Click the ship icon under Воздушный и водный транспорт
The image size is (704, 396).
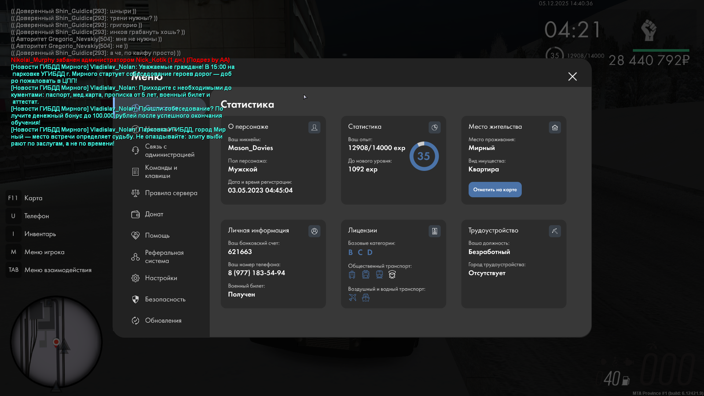point(366,298)
